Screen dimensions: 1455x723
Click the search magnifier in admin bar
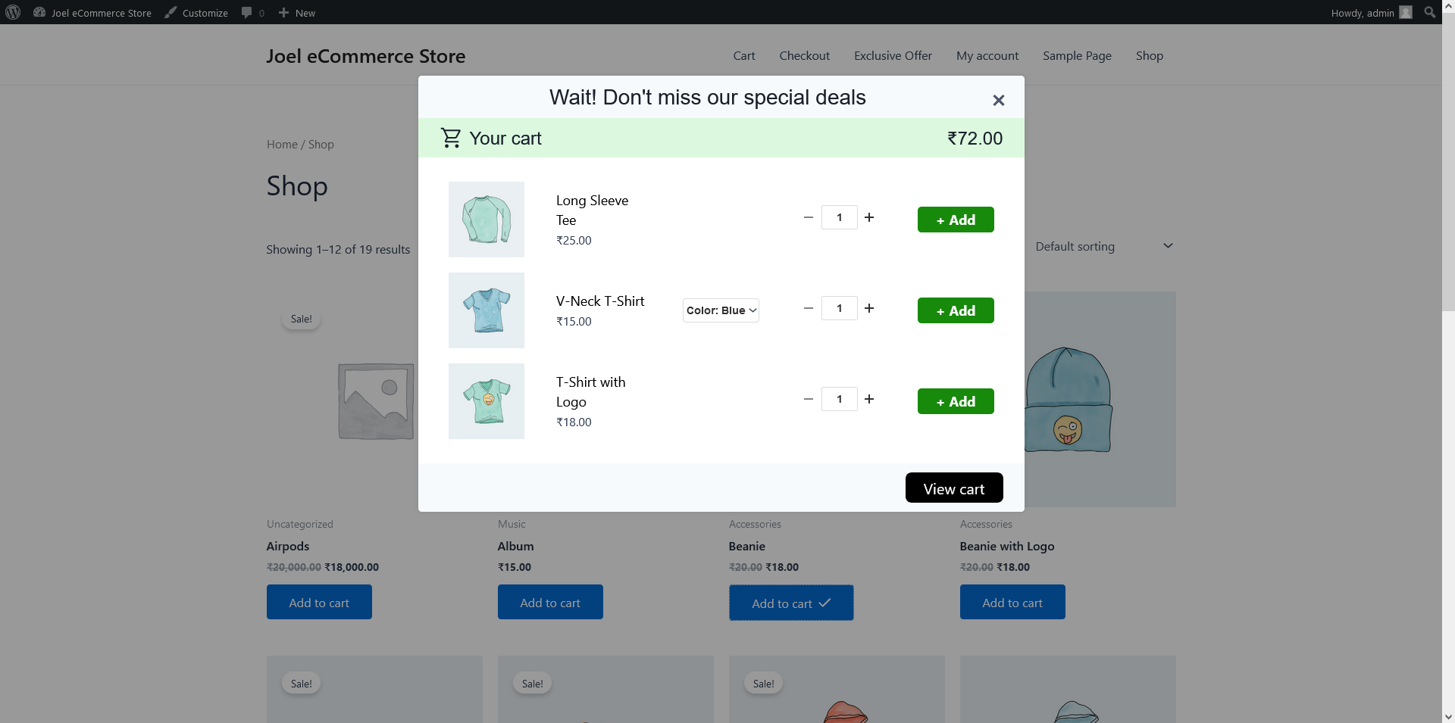pyautogui.click(x=1429, y=12)
